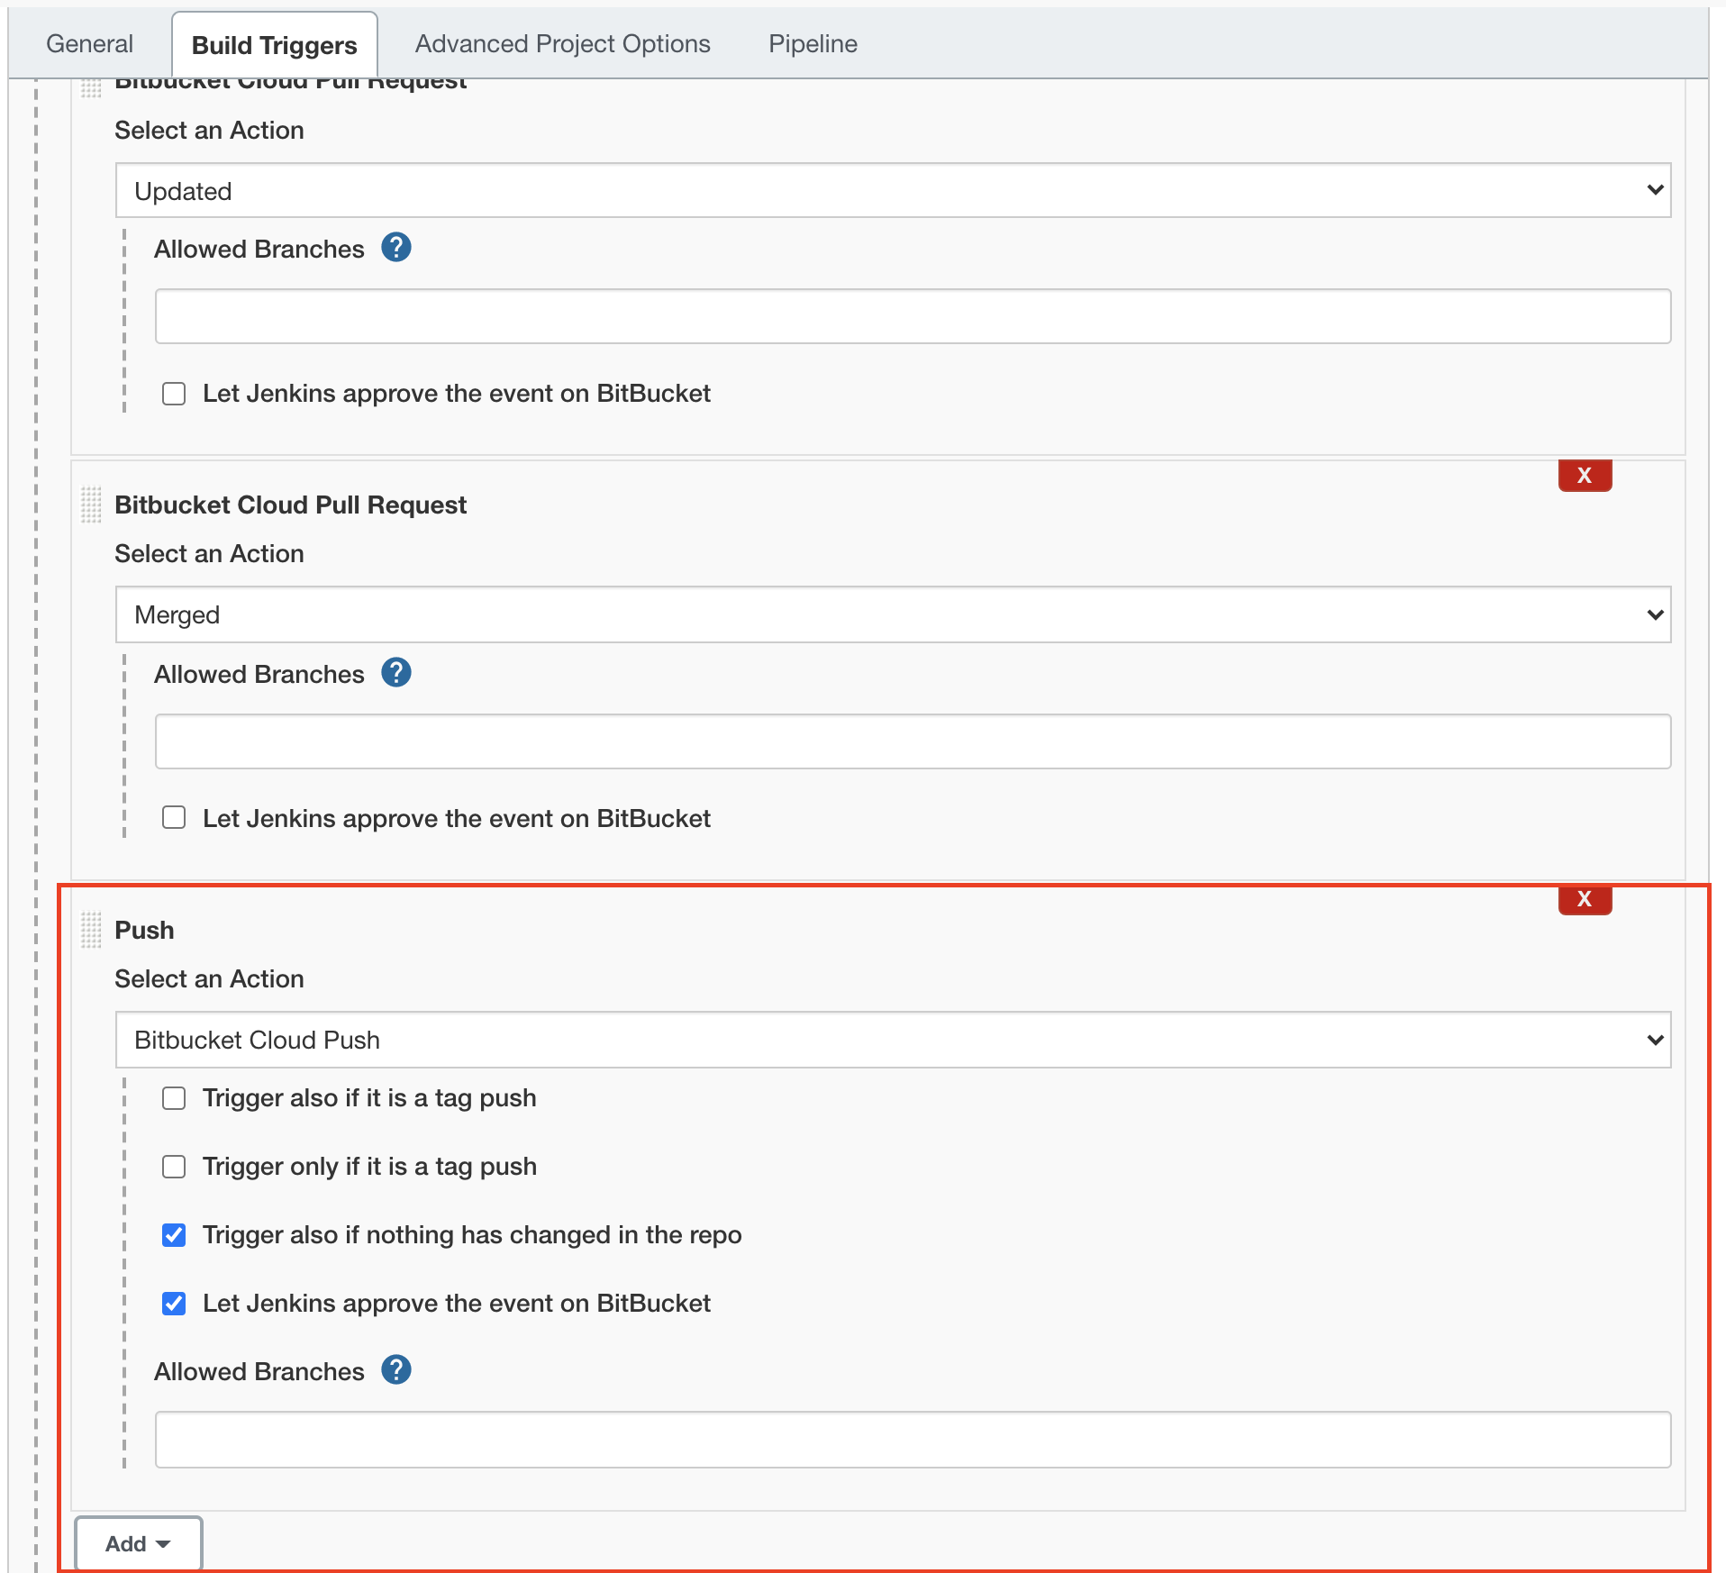The width and height of the screenshot is (1726, 1573).
Task: Disable Let Jenkins approve the event for Push
Action: pos(173,1303)
